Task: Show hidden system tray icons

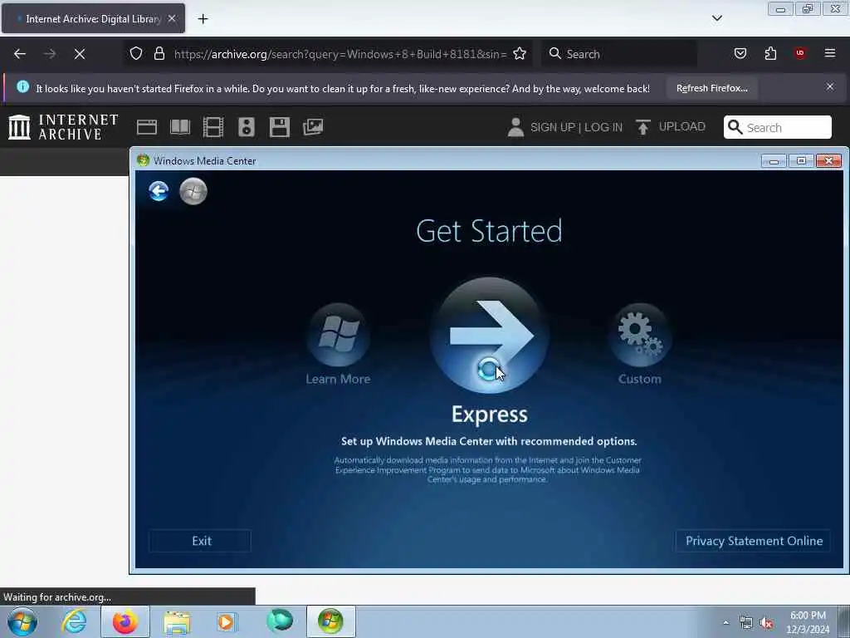Action: tap(725, 622)
